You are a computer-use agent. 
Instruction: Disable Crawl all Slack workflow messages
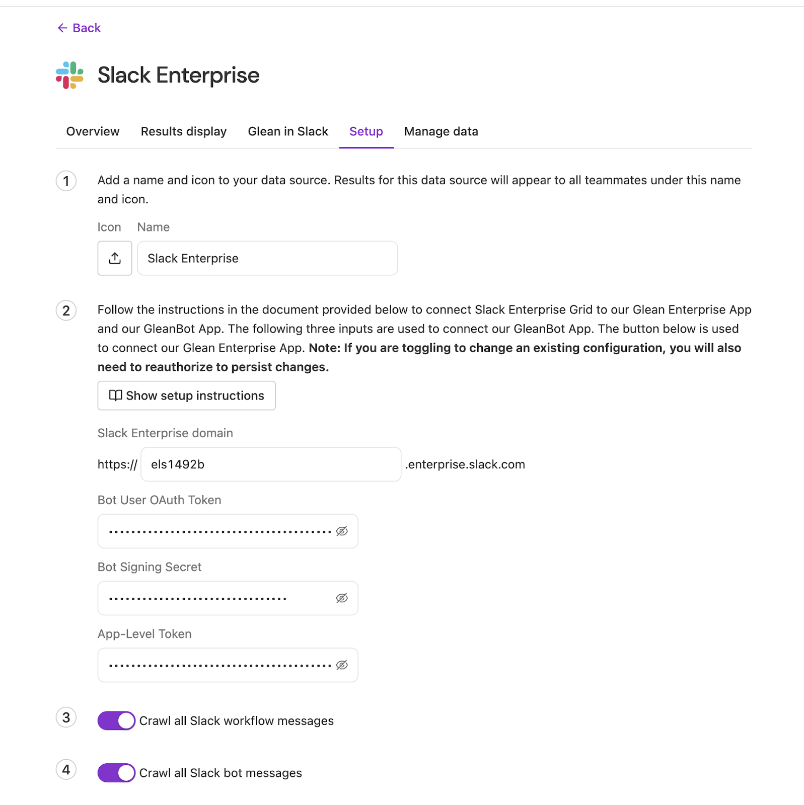(116, 720)
